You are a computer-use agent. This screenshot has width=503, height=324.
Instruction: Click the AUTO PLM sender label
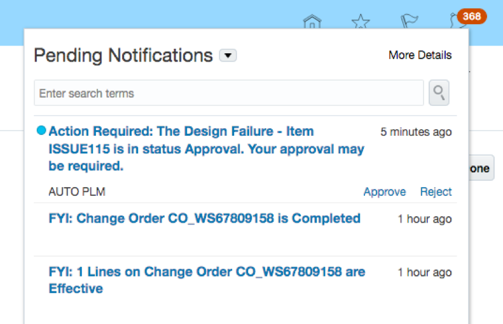(77, 192)
